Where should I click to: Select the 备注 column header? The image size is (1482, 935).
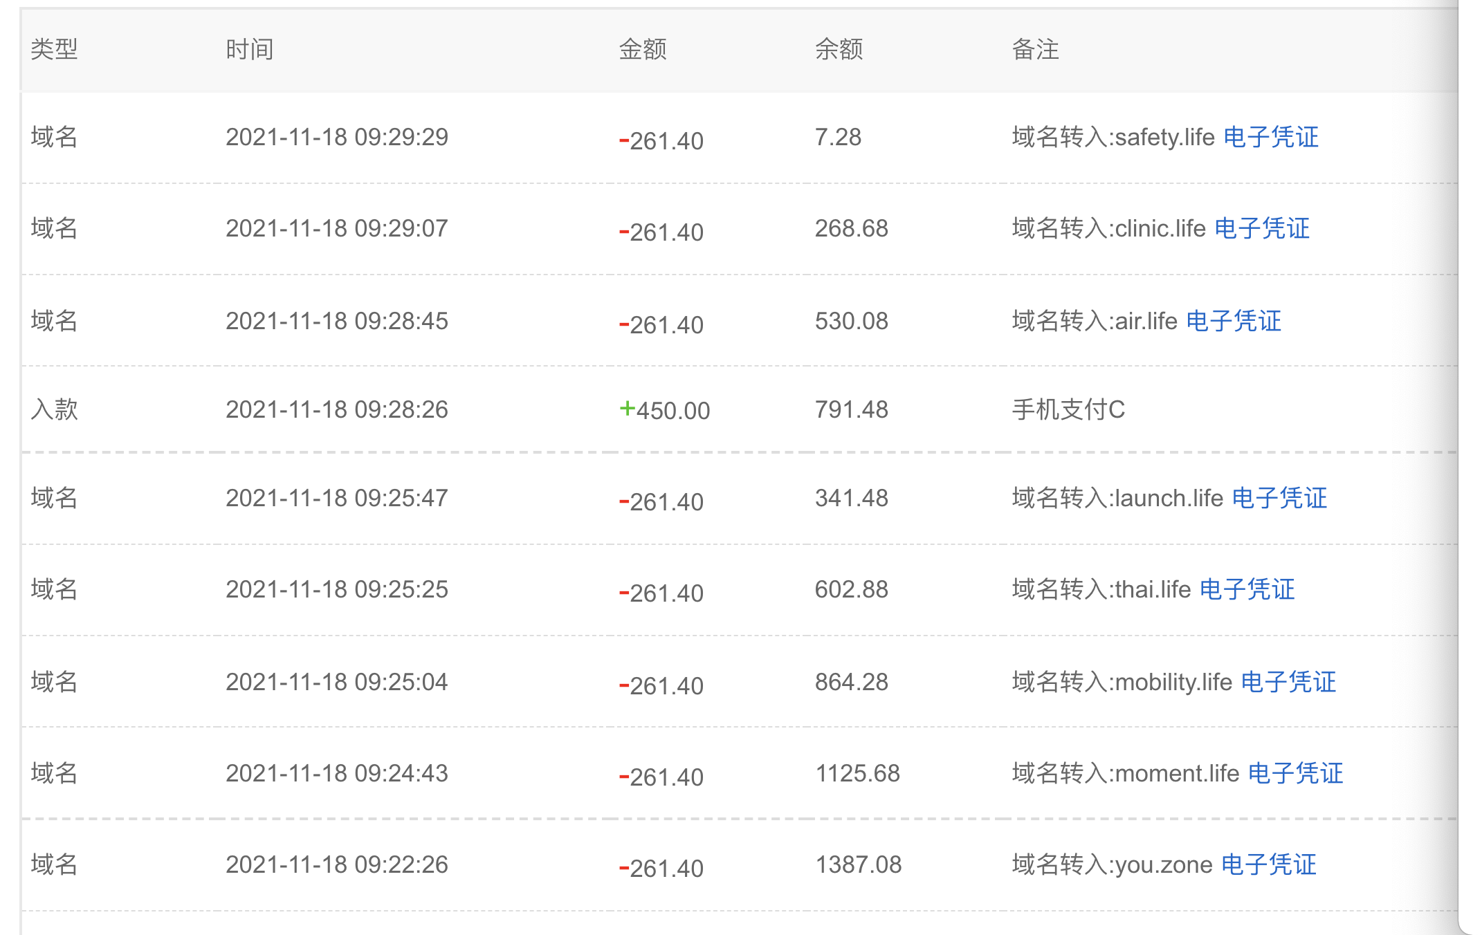(x=1035, y=49)
